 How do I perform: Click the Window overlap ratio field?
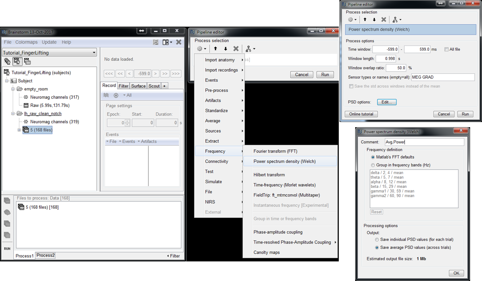[396, 68]
